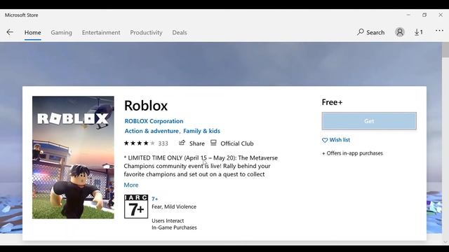Share the Roblox store page
449x252 pixels.
click(x=192, y=143)
